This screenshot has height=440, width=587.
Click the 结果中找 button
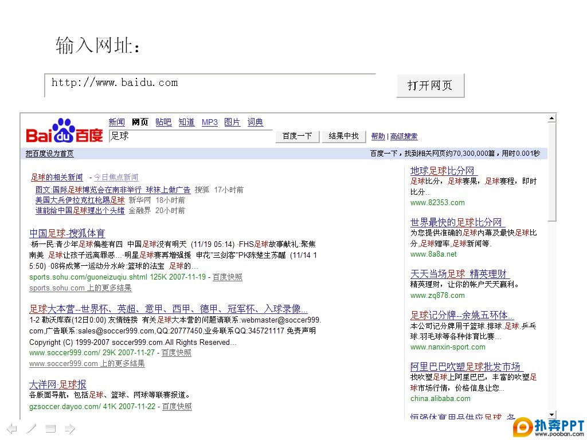tap(343, 136)
